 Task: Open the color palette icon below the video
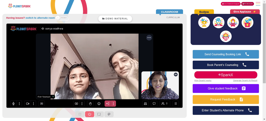point(109,114)
